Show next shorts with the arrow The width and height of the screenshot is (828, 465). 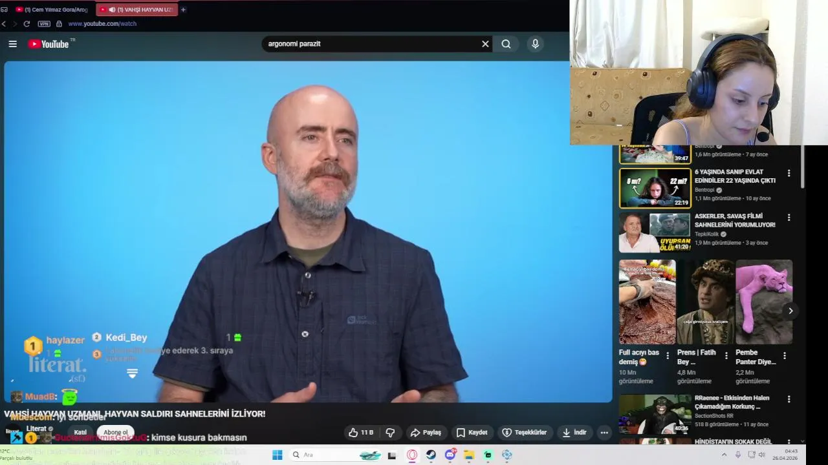(790, 311)
